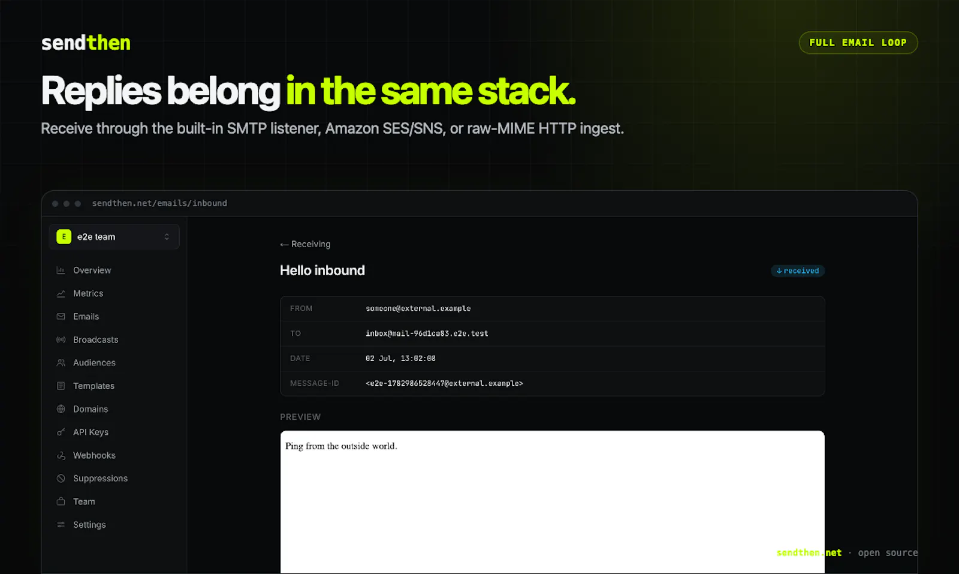Click the Broadcasts signal icon

click(x=61, y=339)
